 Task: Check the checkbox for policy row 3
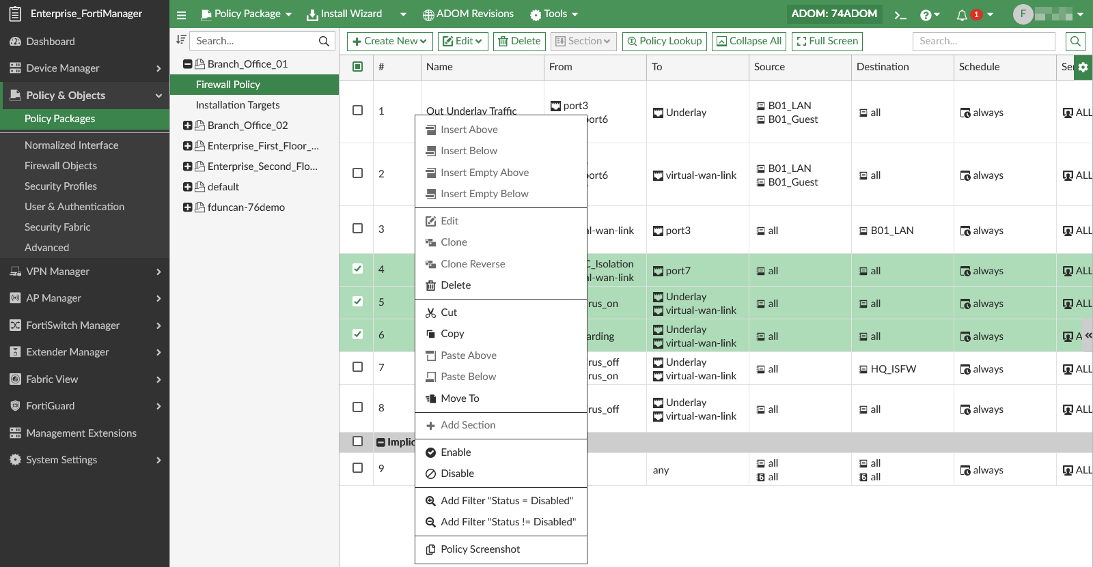tap(357, 229)
